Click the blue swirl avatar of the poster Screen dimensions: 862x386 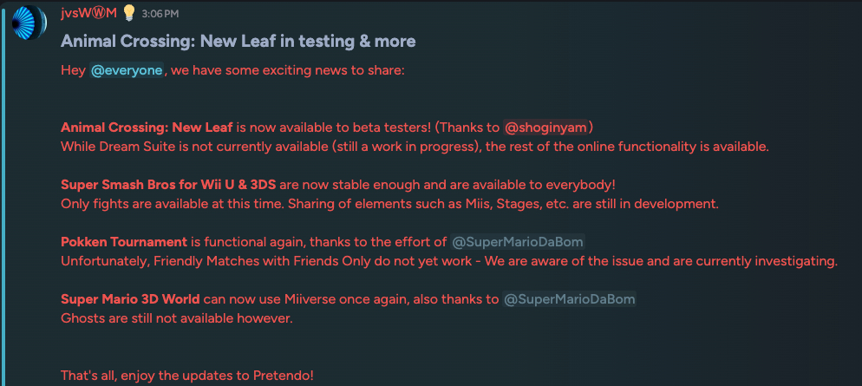pos(29,23)
